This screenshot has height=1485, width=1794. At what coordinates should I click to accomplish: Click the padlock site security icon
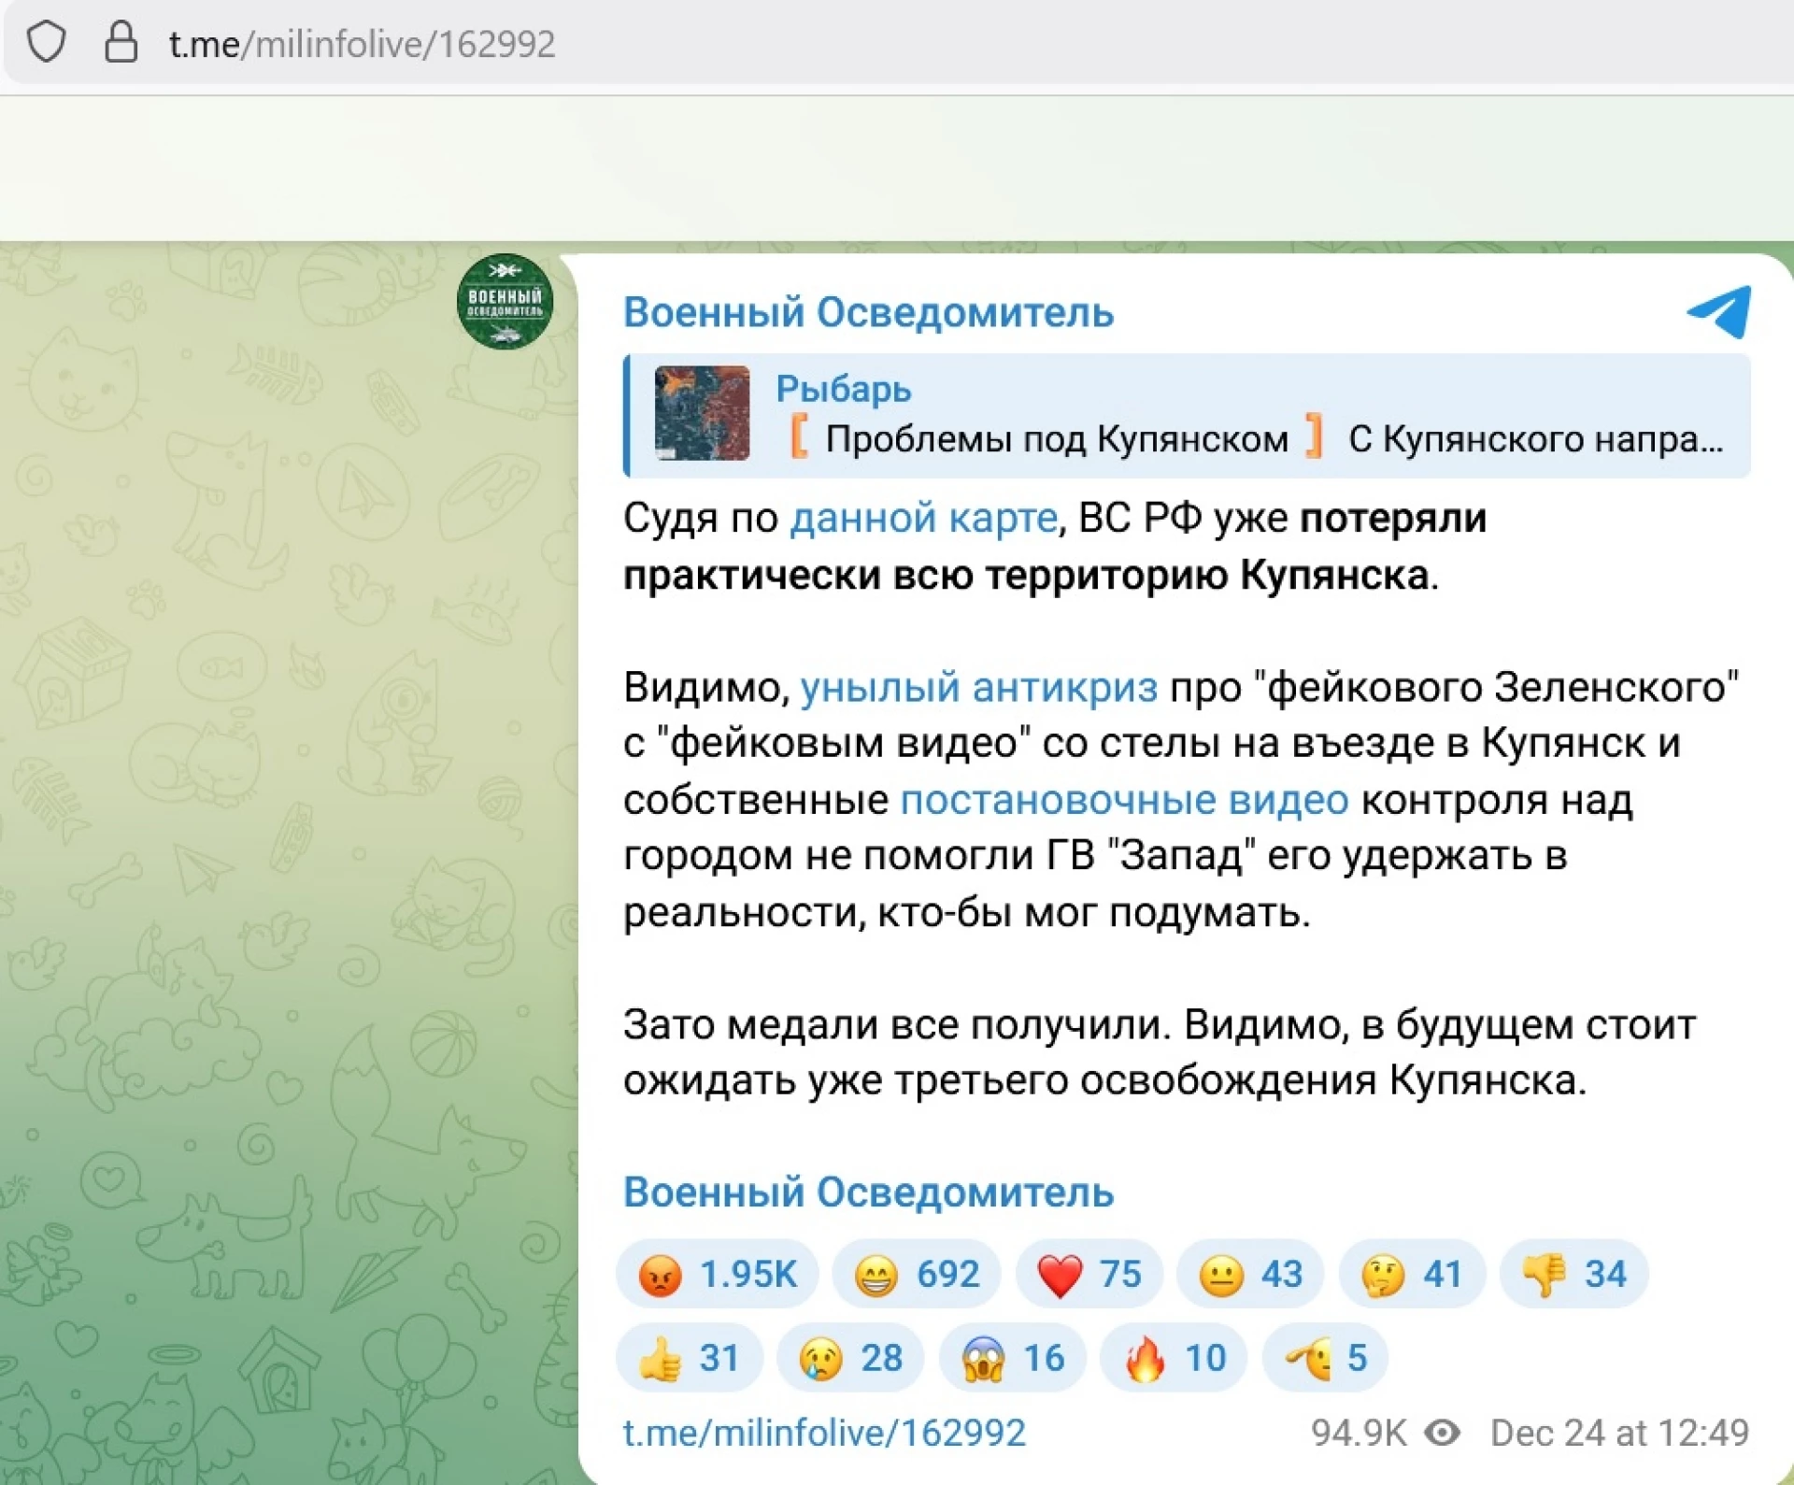click(x=121, y=43)
